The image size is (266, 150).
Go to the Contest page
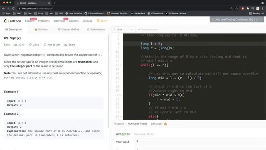74,21
